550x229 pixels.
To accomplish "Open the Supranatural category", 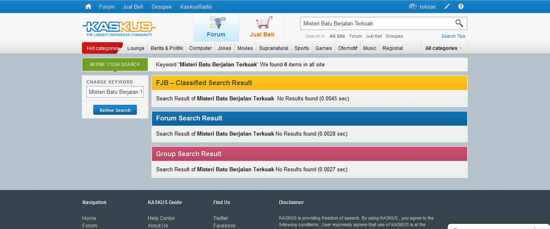I will point(274,48).
